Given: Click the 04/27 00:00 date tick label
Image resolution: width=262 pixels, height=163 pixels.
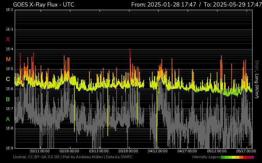Looking at the screenshot, I should 187,151.
